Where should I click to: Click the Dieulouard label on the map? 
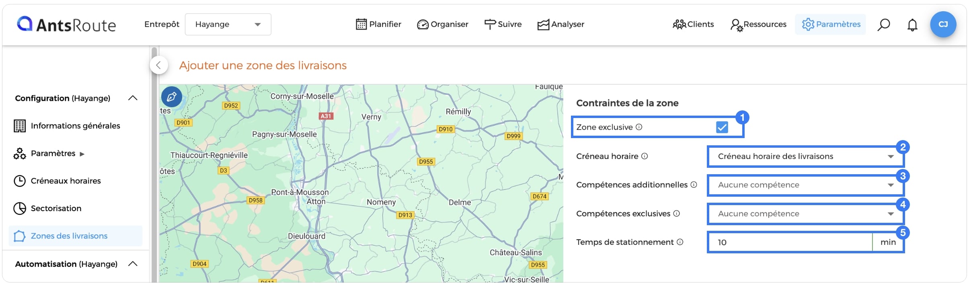click(306, 236)
